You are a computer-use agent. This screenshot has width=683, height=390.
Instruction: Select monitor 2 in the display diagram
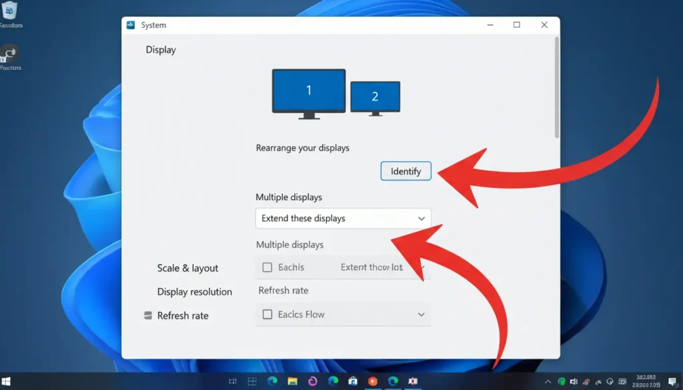(375, 95)
